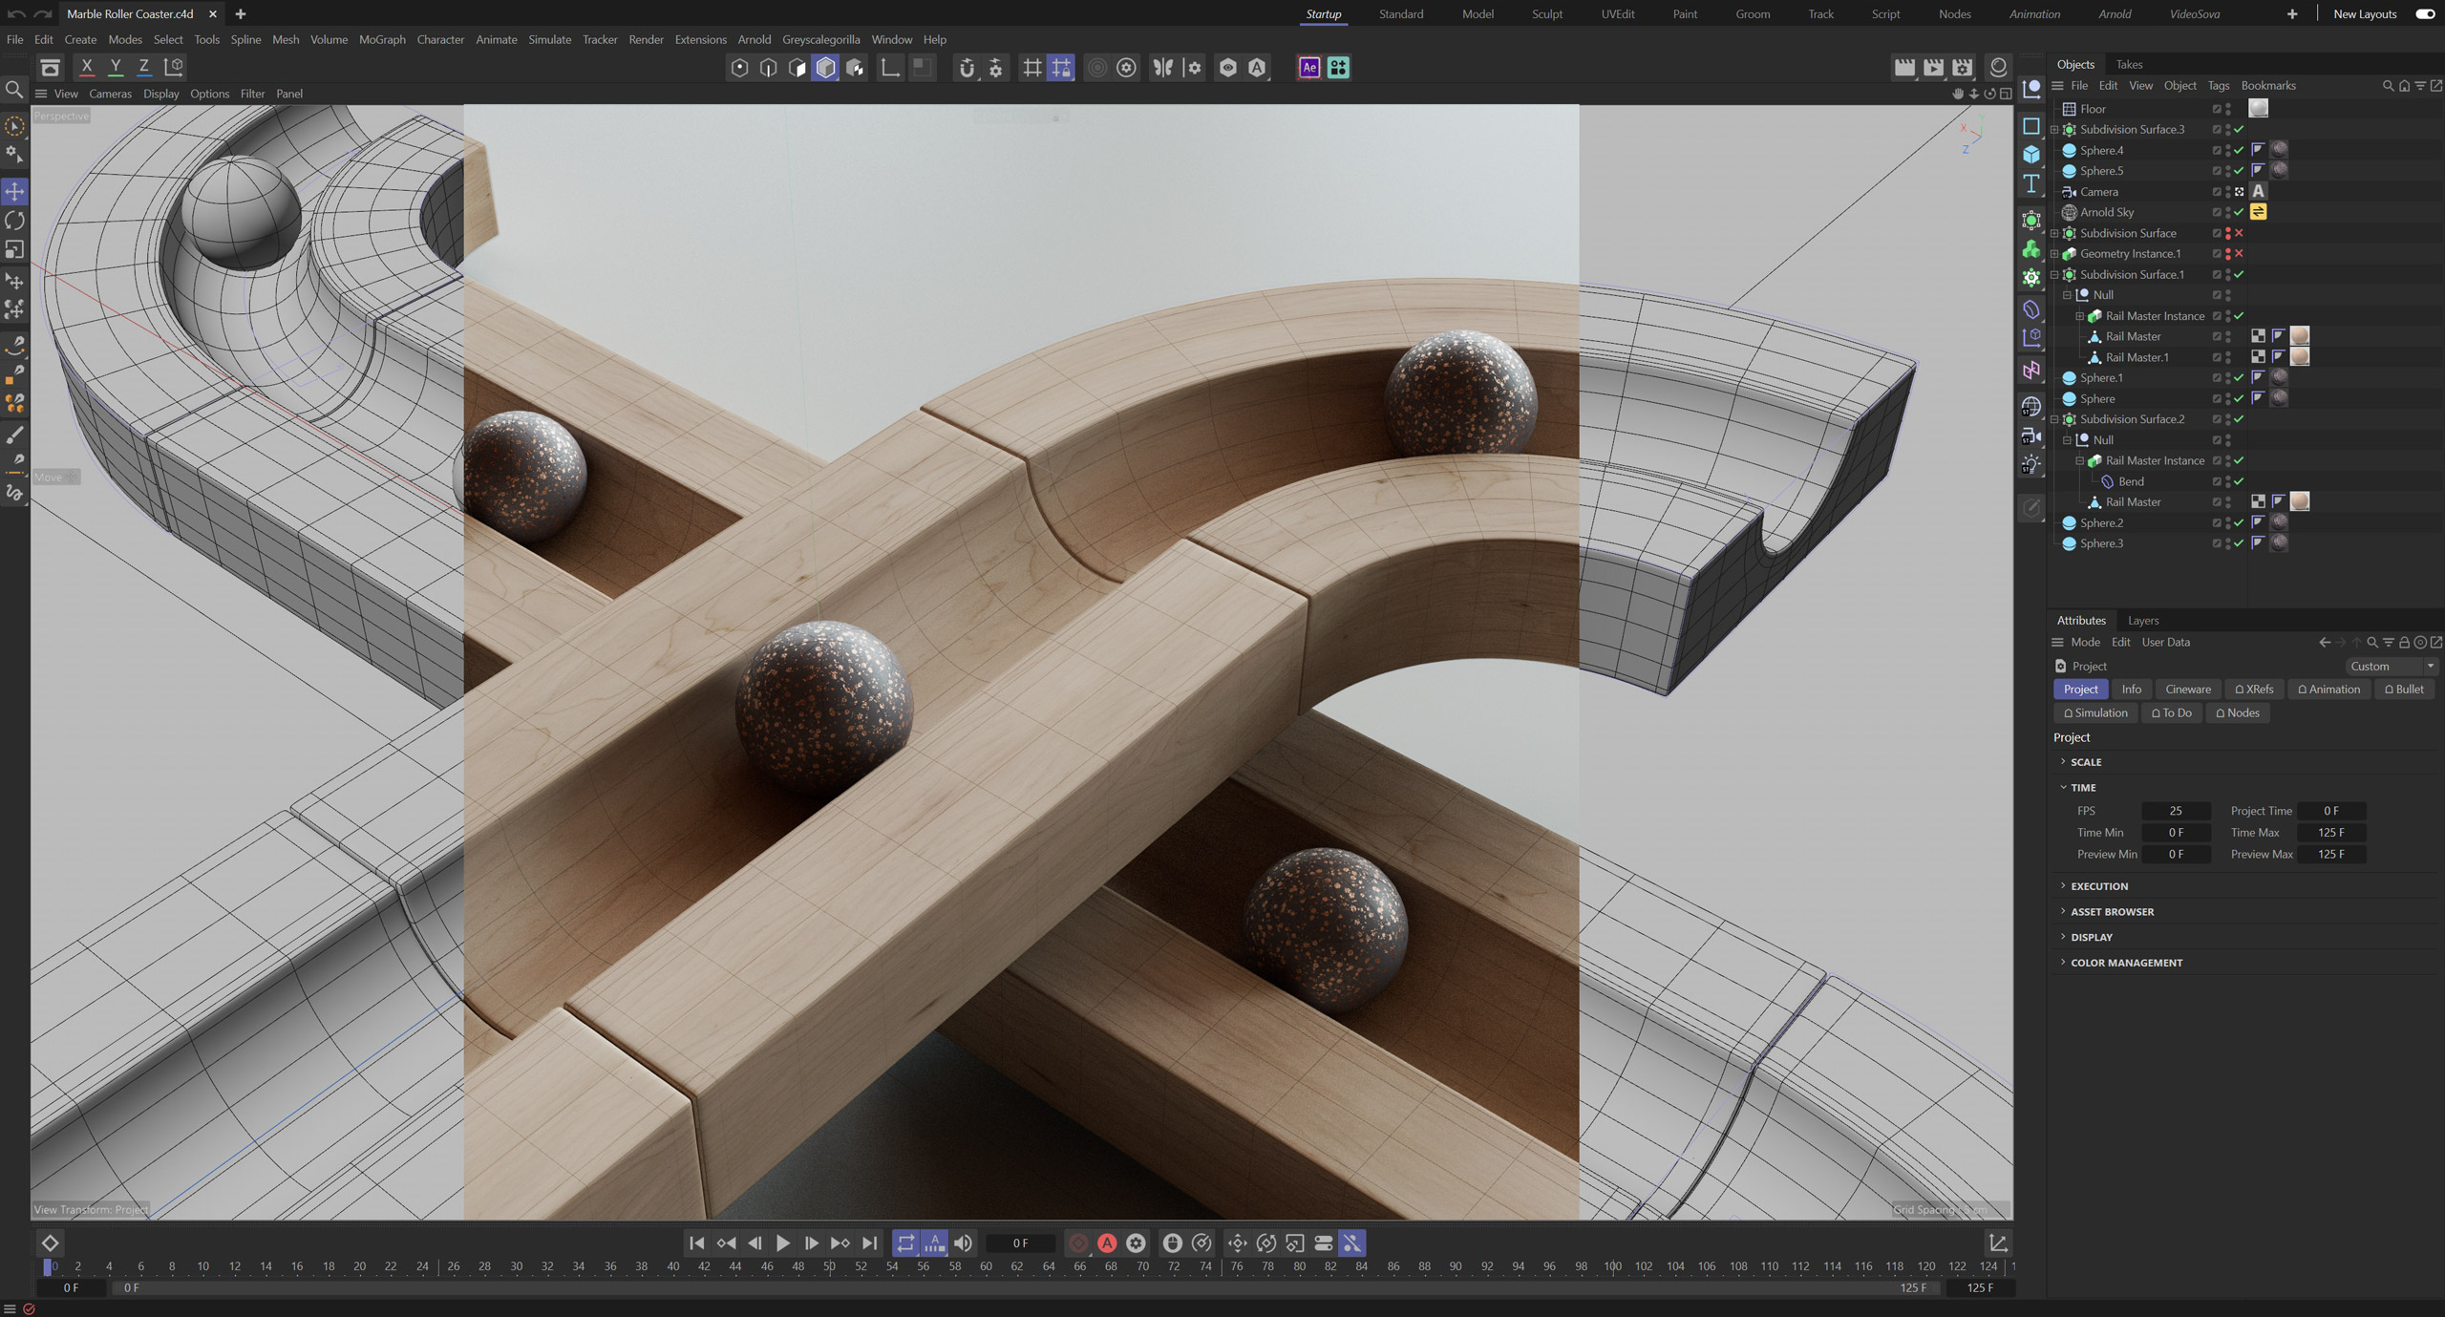Click the Simulation button in Attributes
2445x1317 pixels.
coord(2095,712)
